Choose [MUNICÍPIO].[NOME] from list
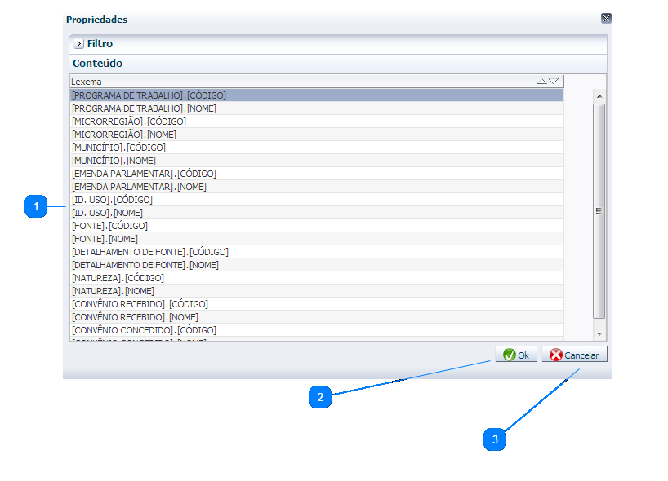Image resolution: width=668 pixels, height=481 pixels. pyautogui.click(x=114, y=161)
